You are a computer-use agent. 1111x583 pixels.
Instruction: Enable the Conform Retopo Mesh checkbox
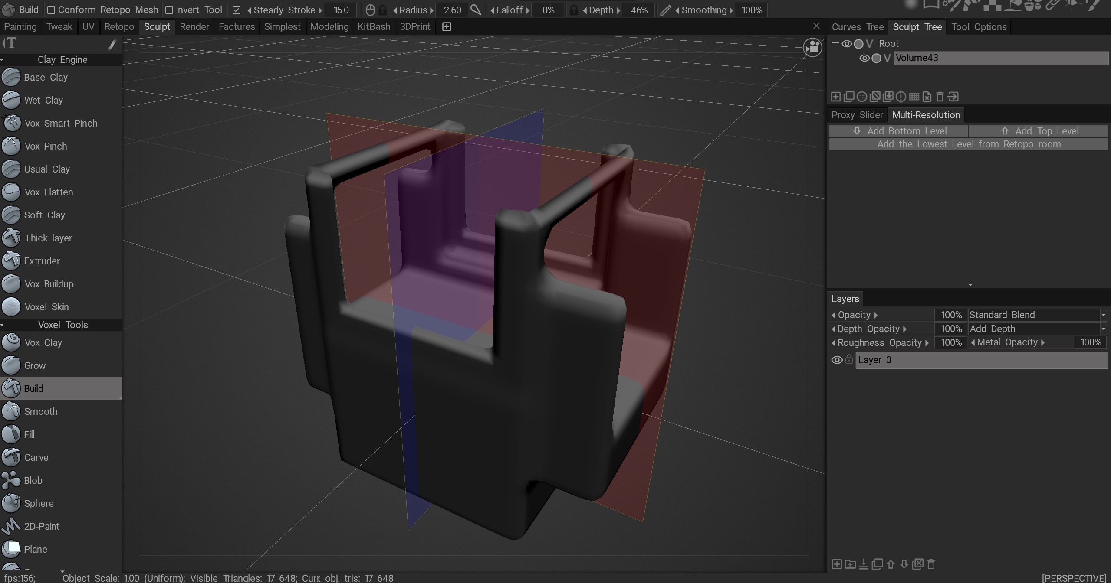click(51, 10)
